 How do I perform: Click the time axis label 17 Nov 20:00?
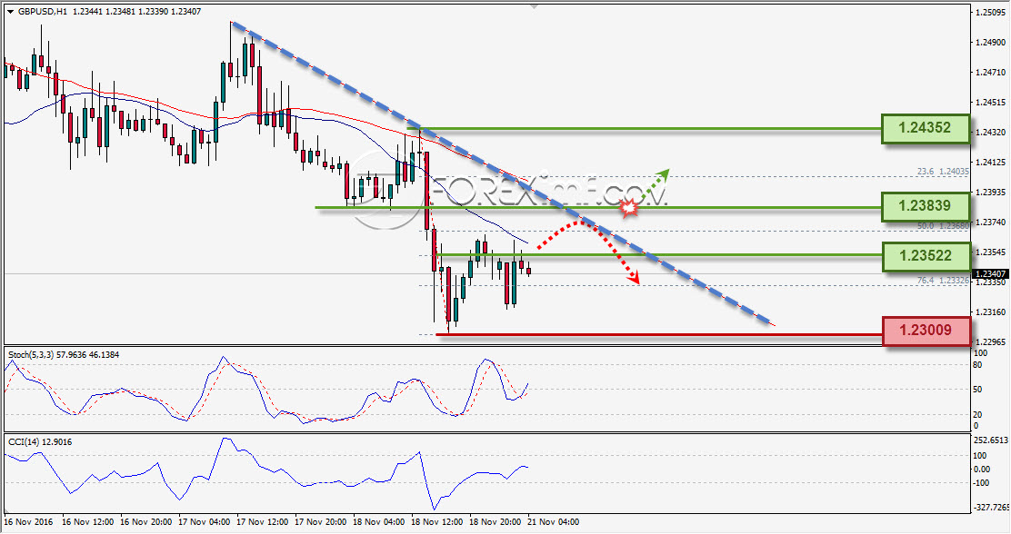click(320, 522)
